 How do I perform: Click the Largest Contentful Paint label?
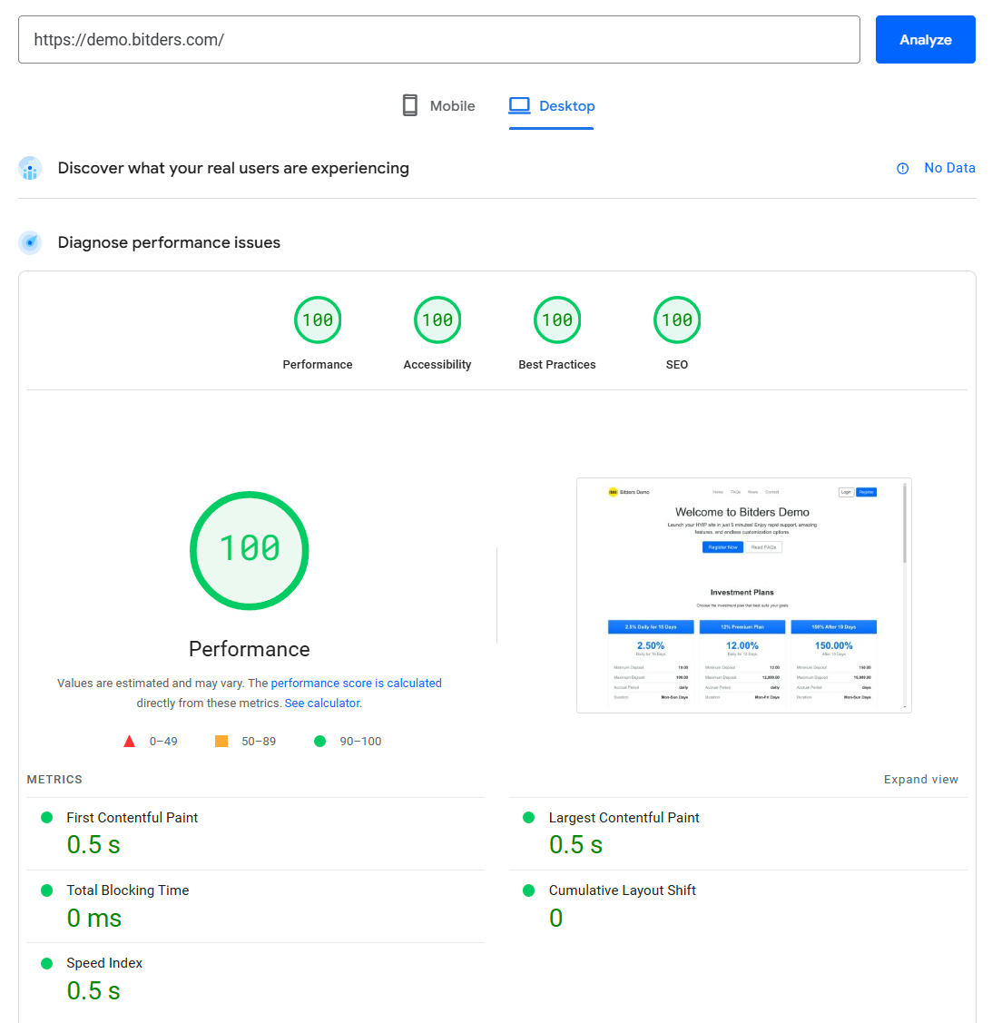tap(624, 818)
